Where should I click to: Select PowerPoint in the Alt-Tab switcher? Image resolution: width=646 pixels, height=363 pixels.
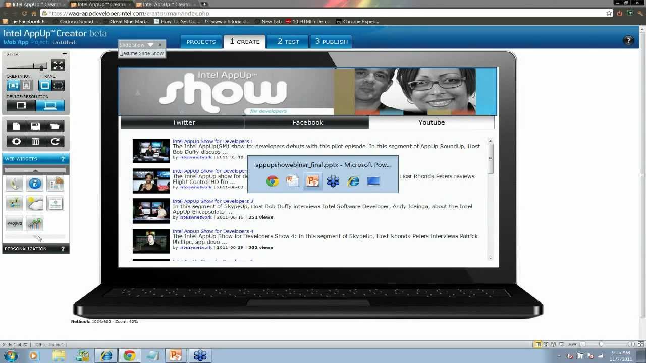313,181
